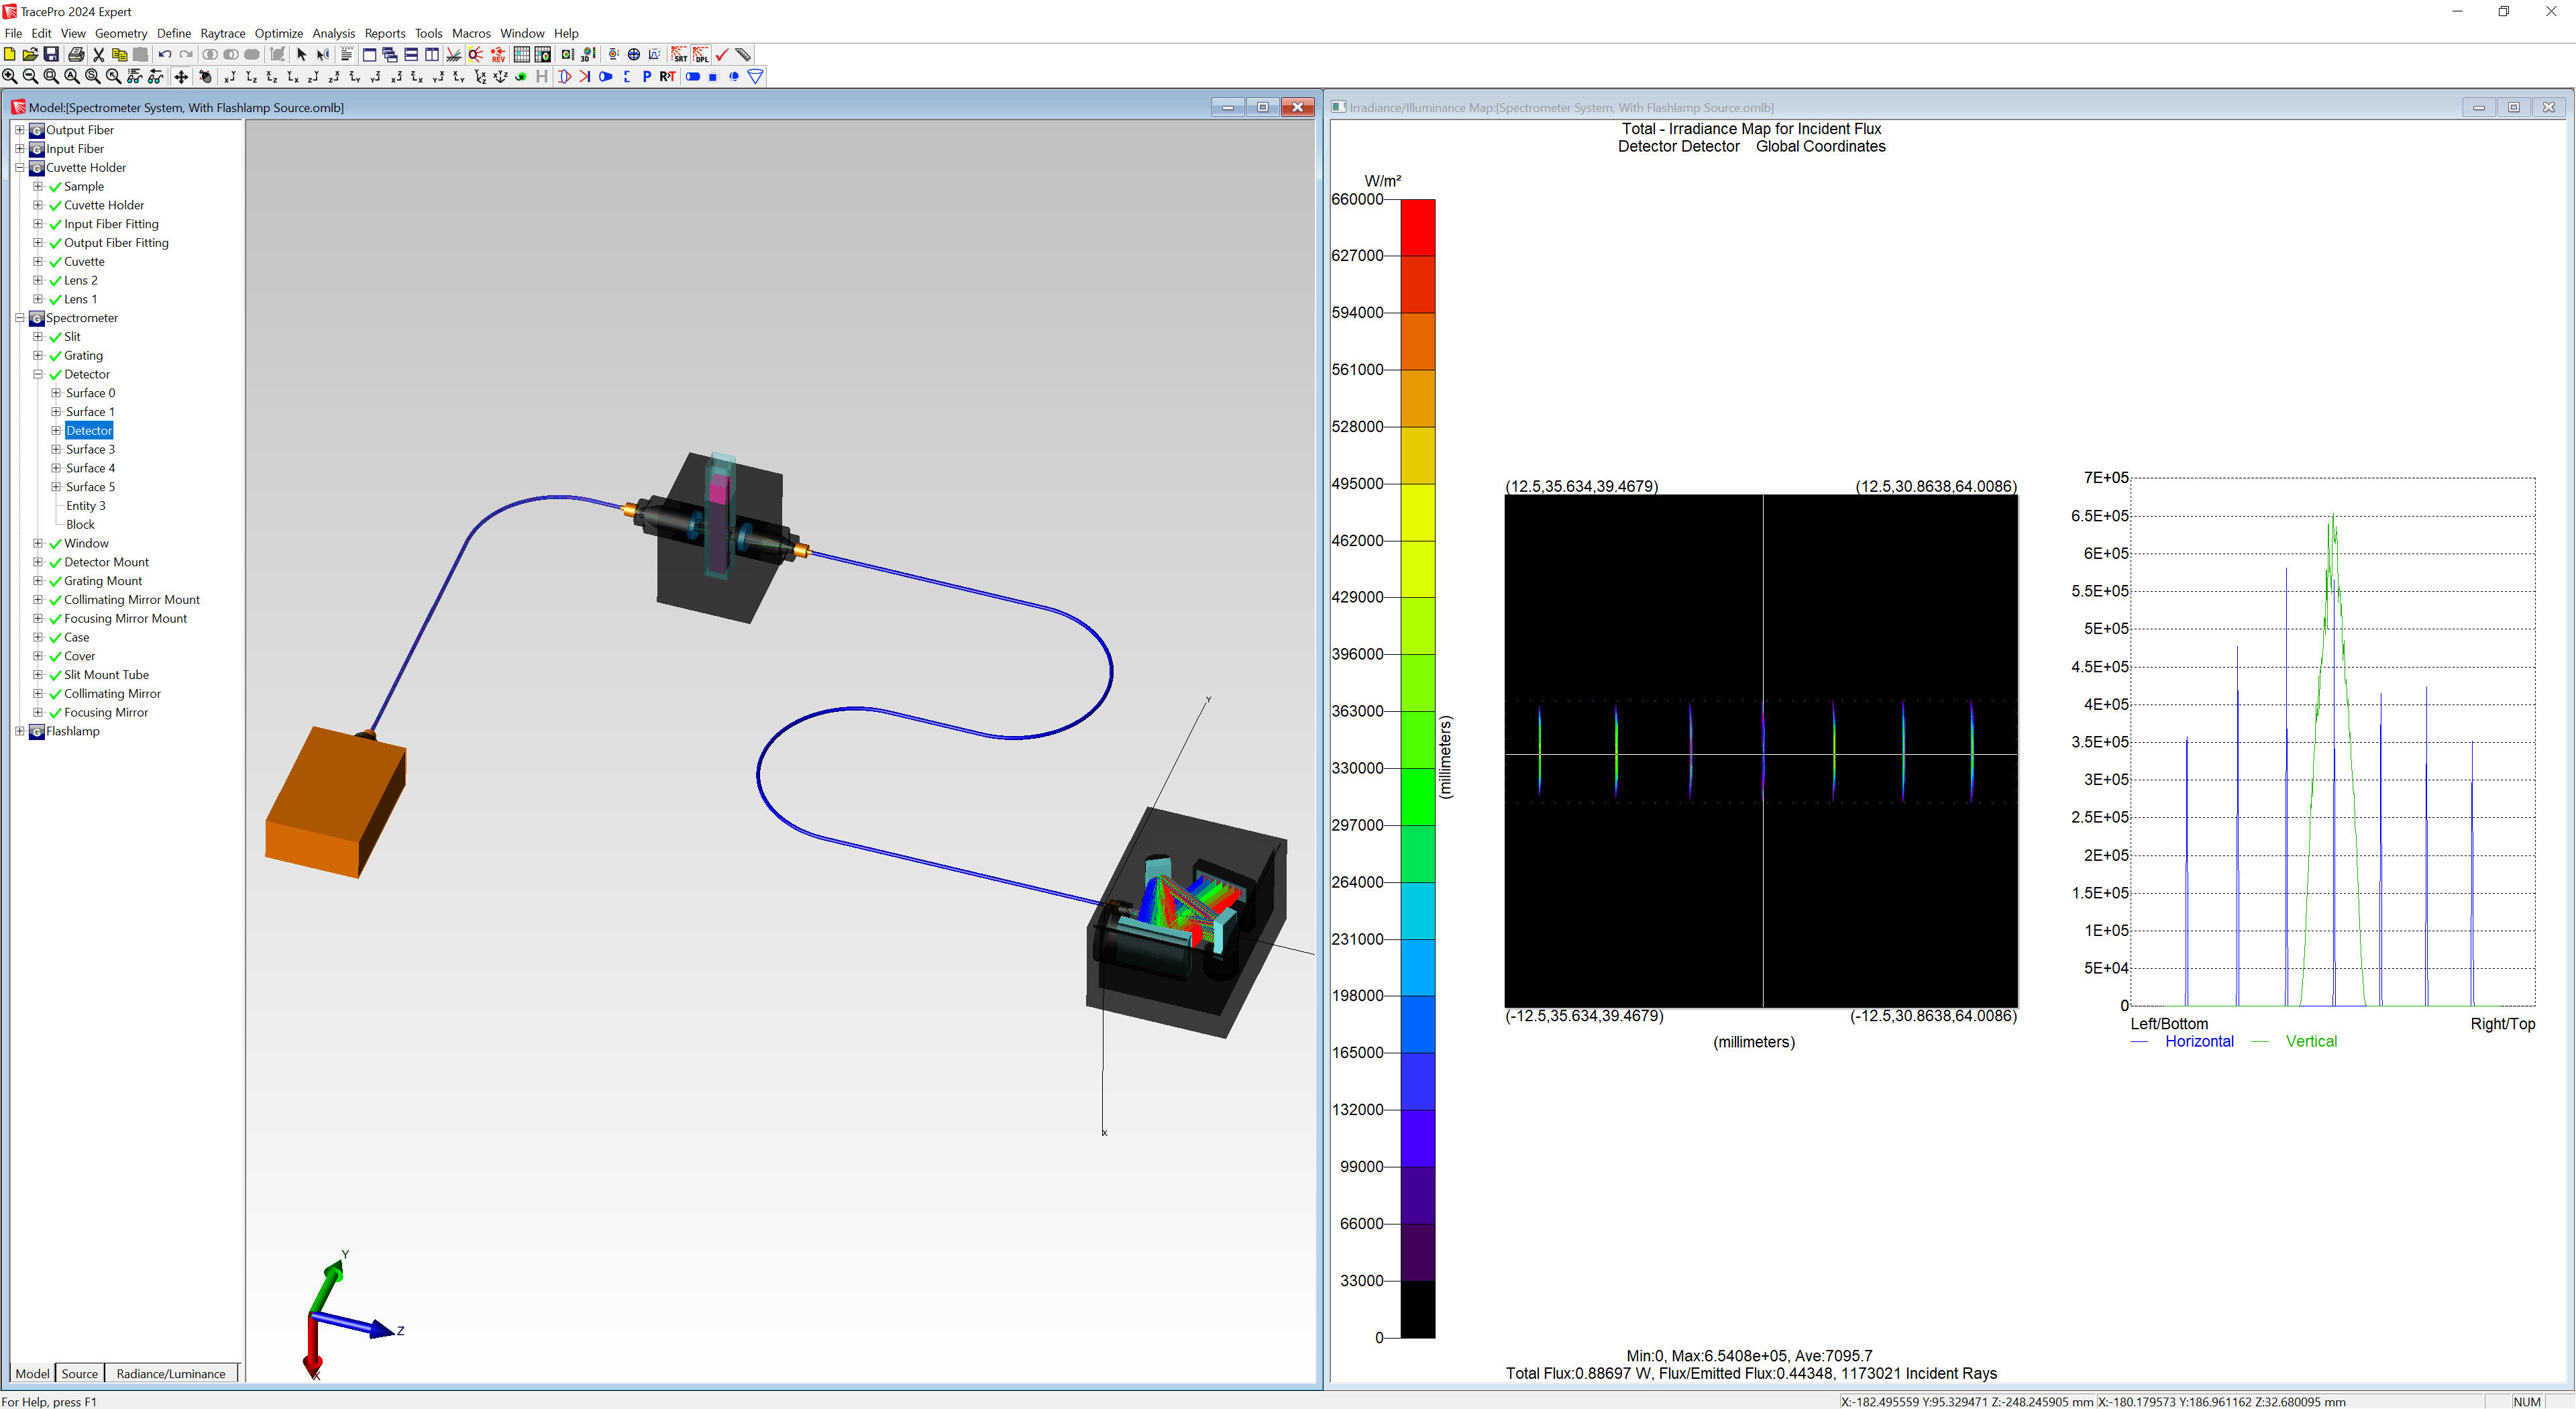Open a saved model file

pyautogui.click(x=29, y=55)
